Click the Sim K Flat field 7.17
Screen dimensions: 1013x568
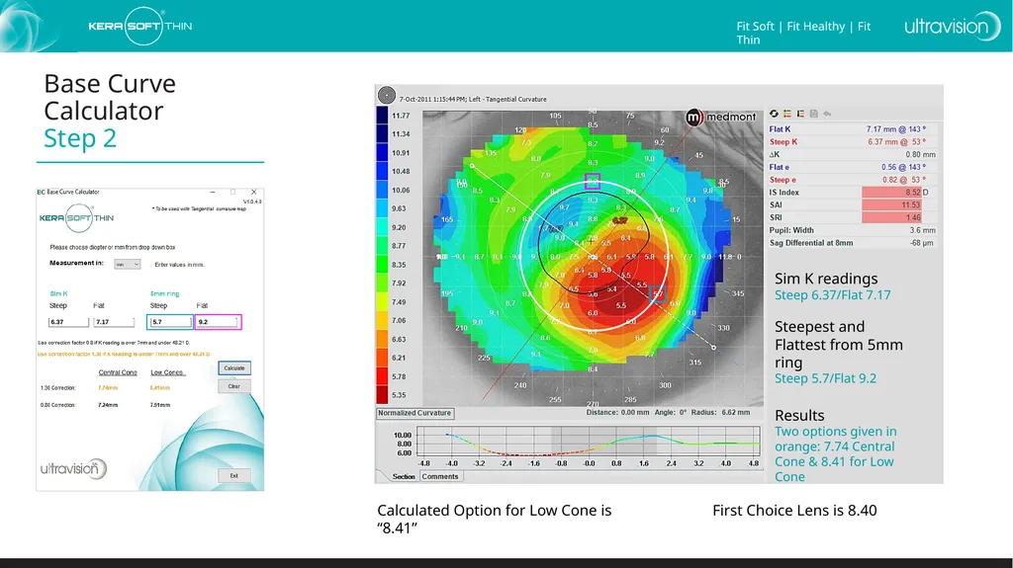click(x=115, y=321)
